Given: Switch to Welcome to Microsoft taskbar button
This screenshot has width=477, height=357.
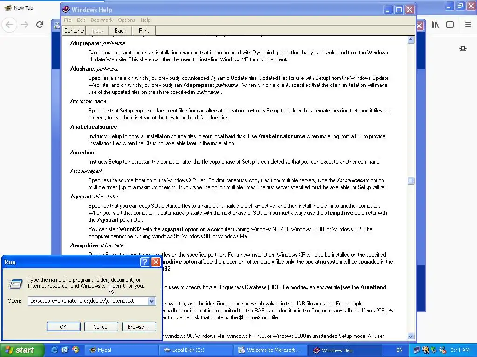Looking at the screenshot, I should pos(270,350).
